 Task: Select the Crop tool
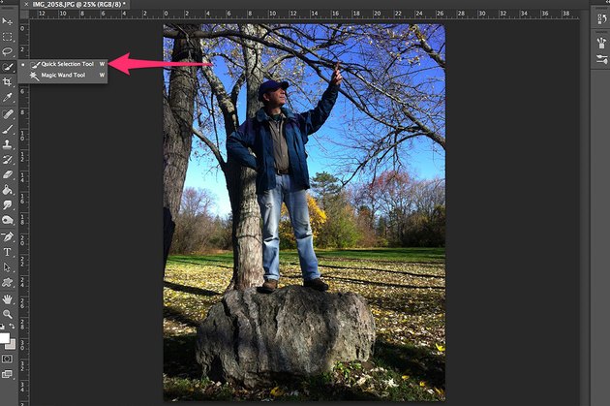coord(7,81)
